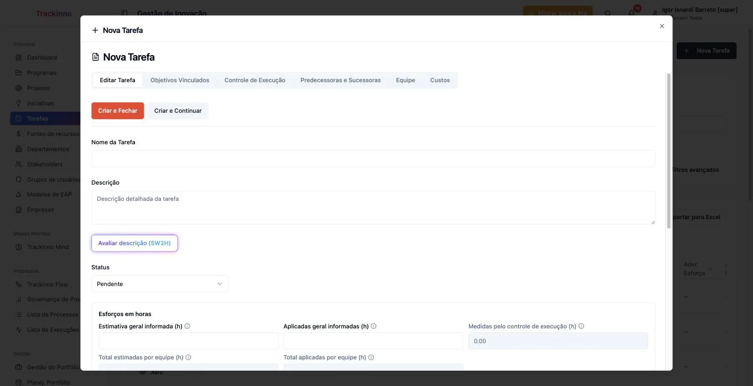The image size is (753, 386).
Task: Click the Stakeholders people icon
Action: 19,164
